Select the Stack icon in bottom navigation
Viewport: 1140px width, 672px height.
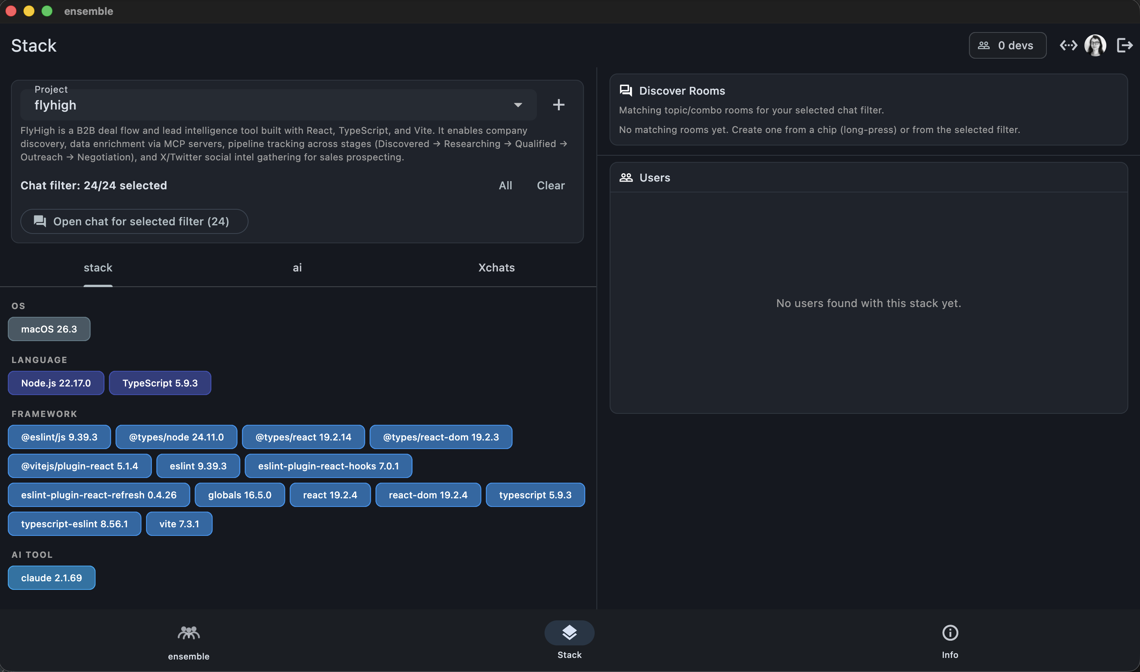click(569, 632)
